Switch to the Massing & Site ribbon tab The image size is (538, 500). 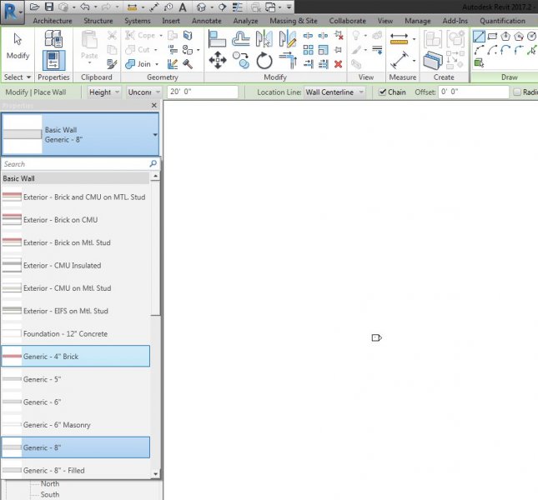[x=294, y=21]
